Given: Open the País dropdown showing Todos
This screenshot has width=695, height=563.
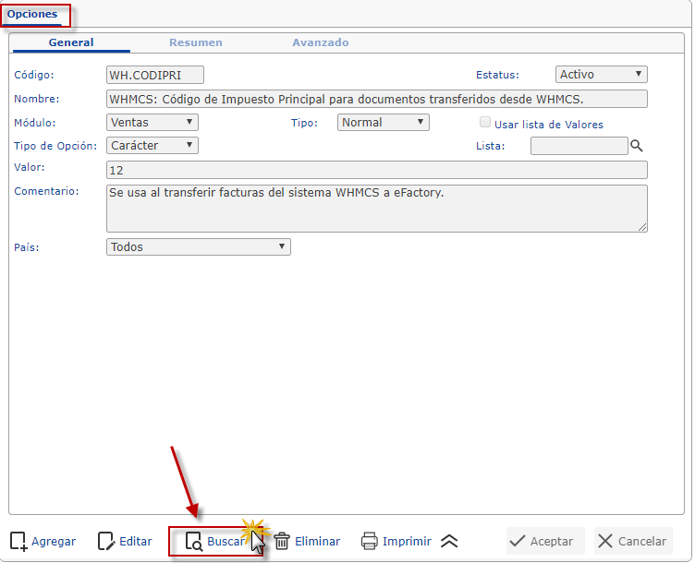Looking at the screenshot, I should coord(199,247).
